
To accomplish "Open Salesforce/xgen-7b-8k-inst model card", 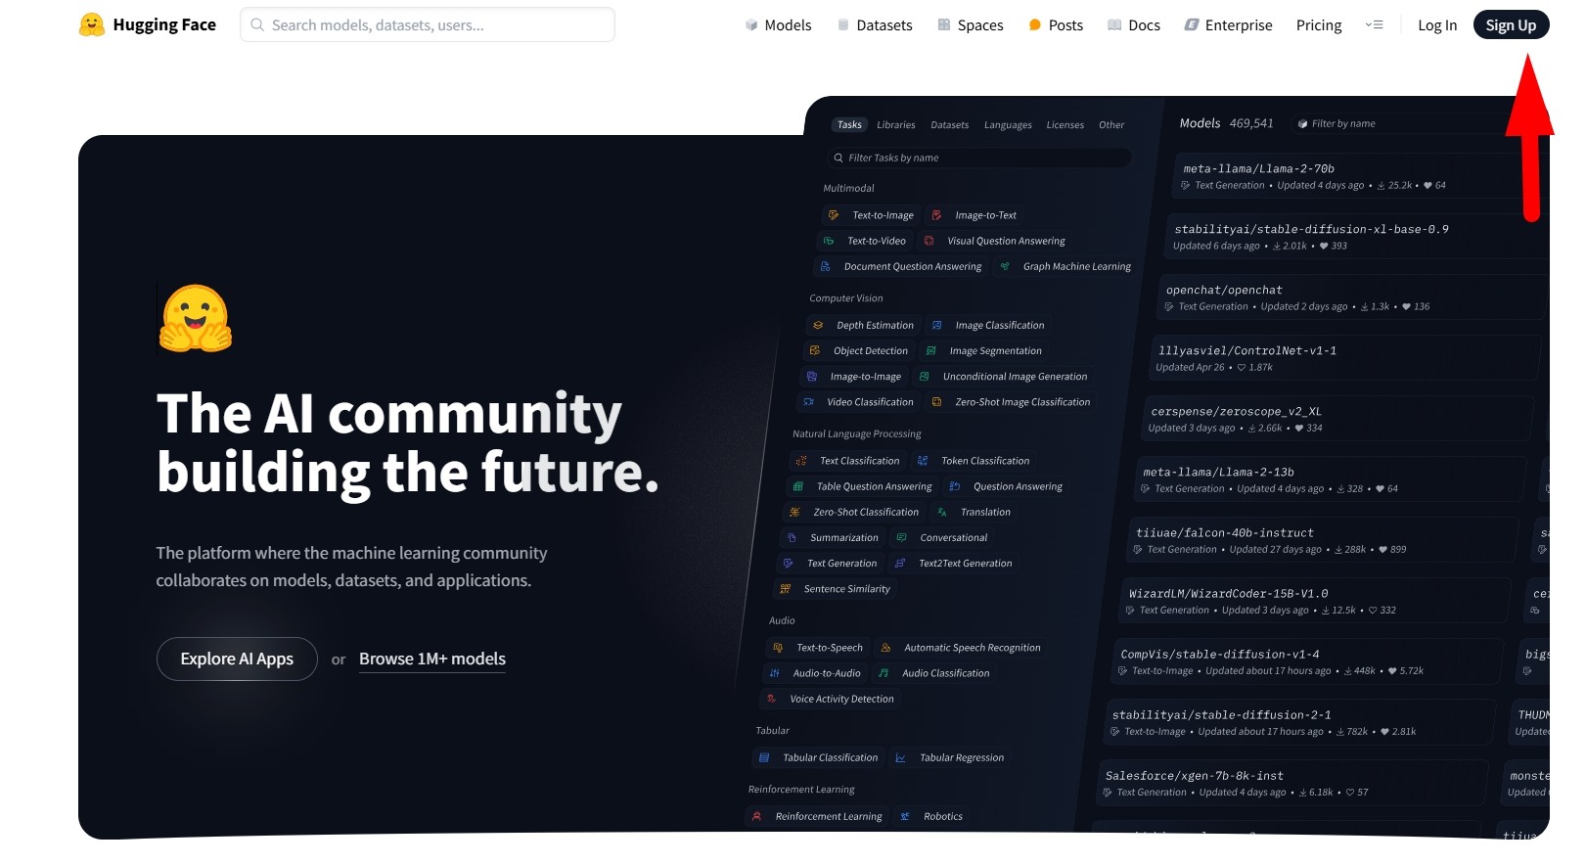I will pyautogui.click(x=1293, y=783).
